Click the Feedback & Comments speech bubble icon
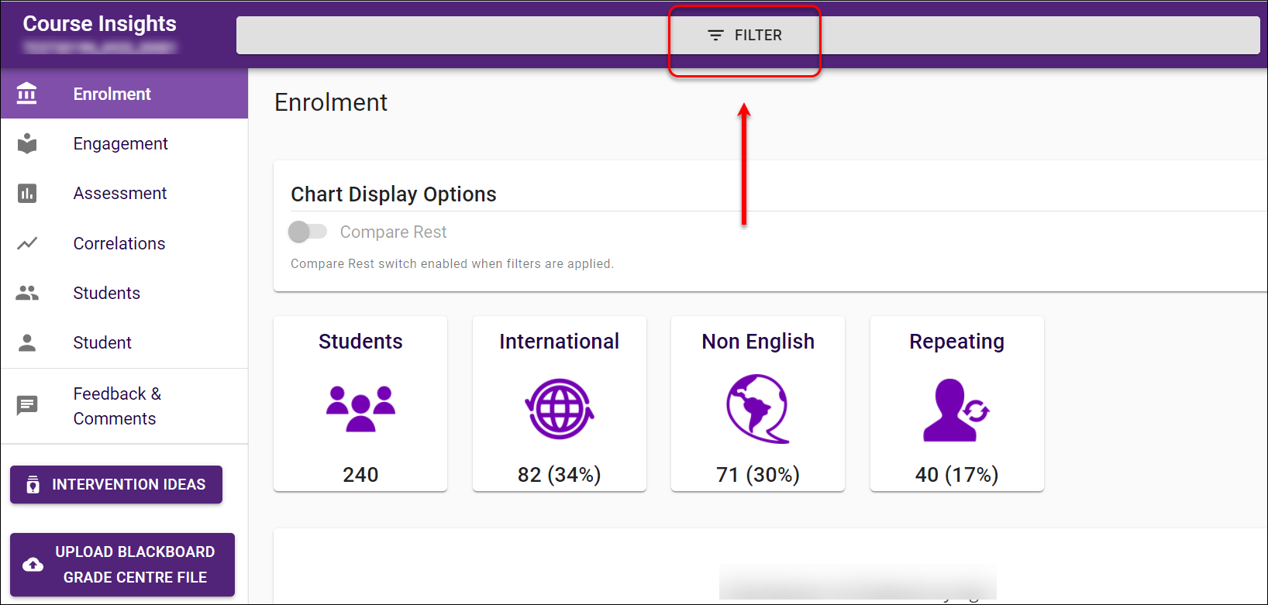This screenshot has width=1268, height=605. 27,405
